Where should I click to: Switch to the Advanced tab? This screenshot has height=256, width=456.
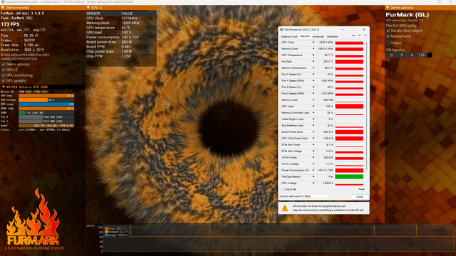[318, 36]
